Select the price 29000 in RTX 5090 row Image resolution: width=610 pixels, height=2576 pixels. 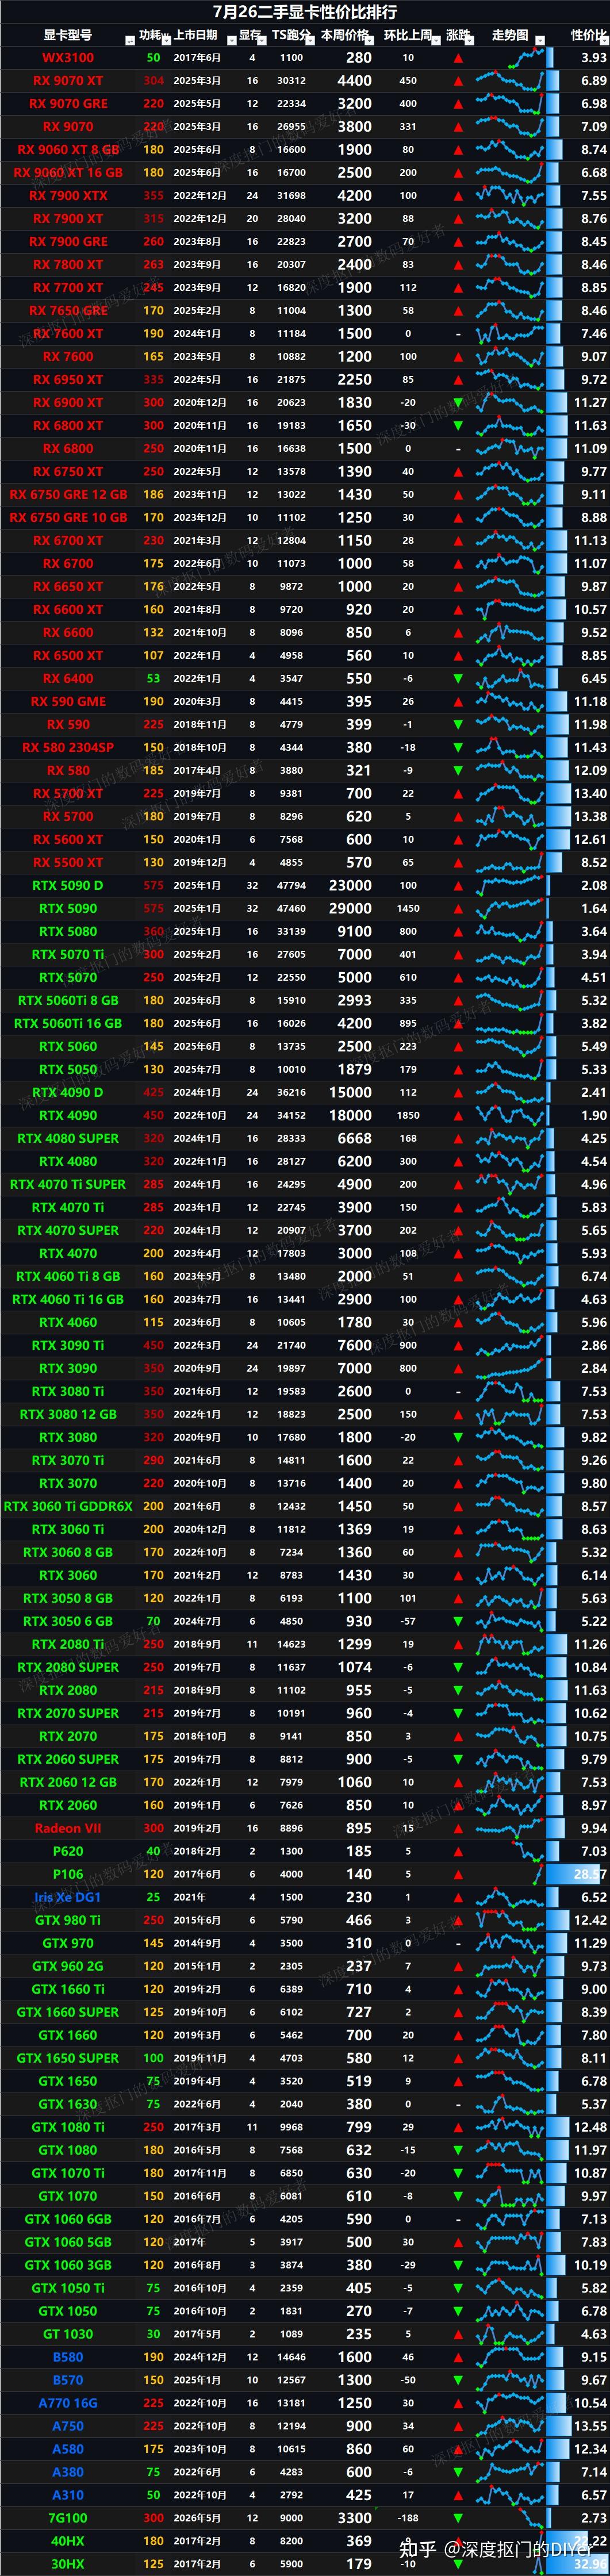350,909
